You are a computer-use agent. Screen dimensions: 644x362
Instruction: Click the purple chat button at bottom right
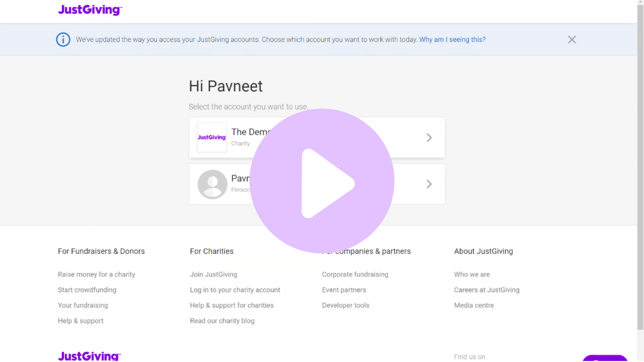point(605,358)
